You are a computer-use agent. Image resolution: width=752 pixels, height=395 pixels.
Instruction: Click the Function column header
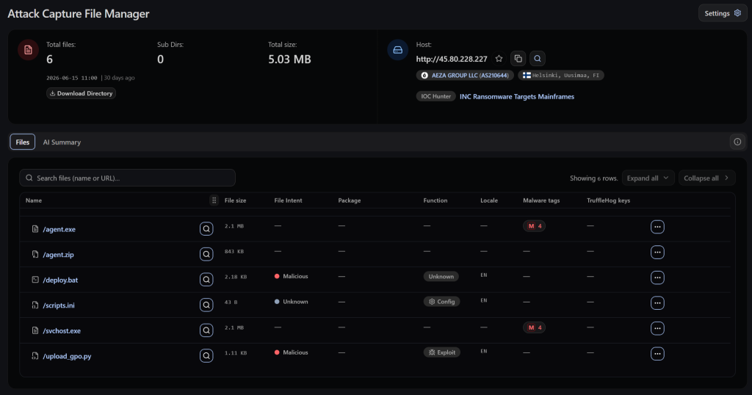tap(435, 200)
